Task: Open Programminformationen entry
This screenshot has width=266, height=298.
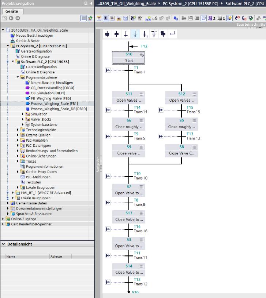Action: 45,167
